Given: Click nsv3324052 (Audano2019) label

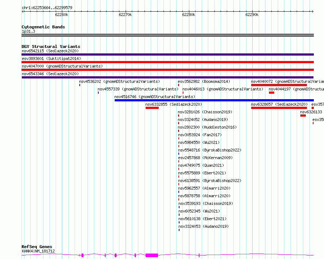Looking at the screenshot, I should coord(203,120).
